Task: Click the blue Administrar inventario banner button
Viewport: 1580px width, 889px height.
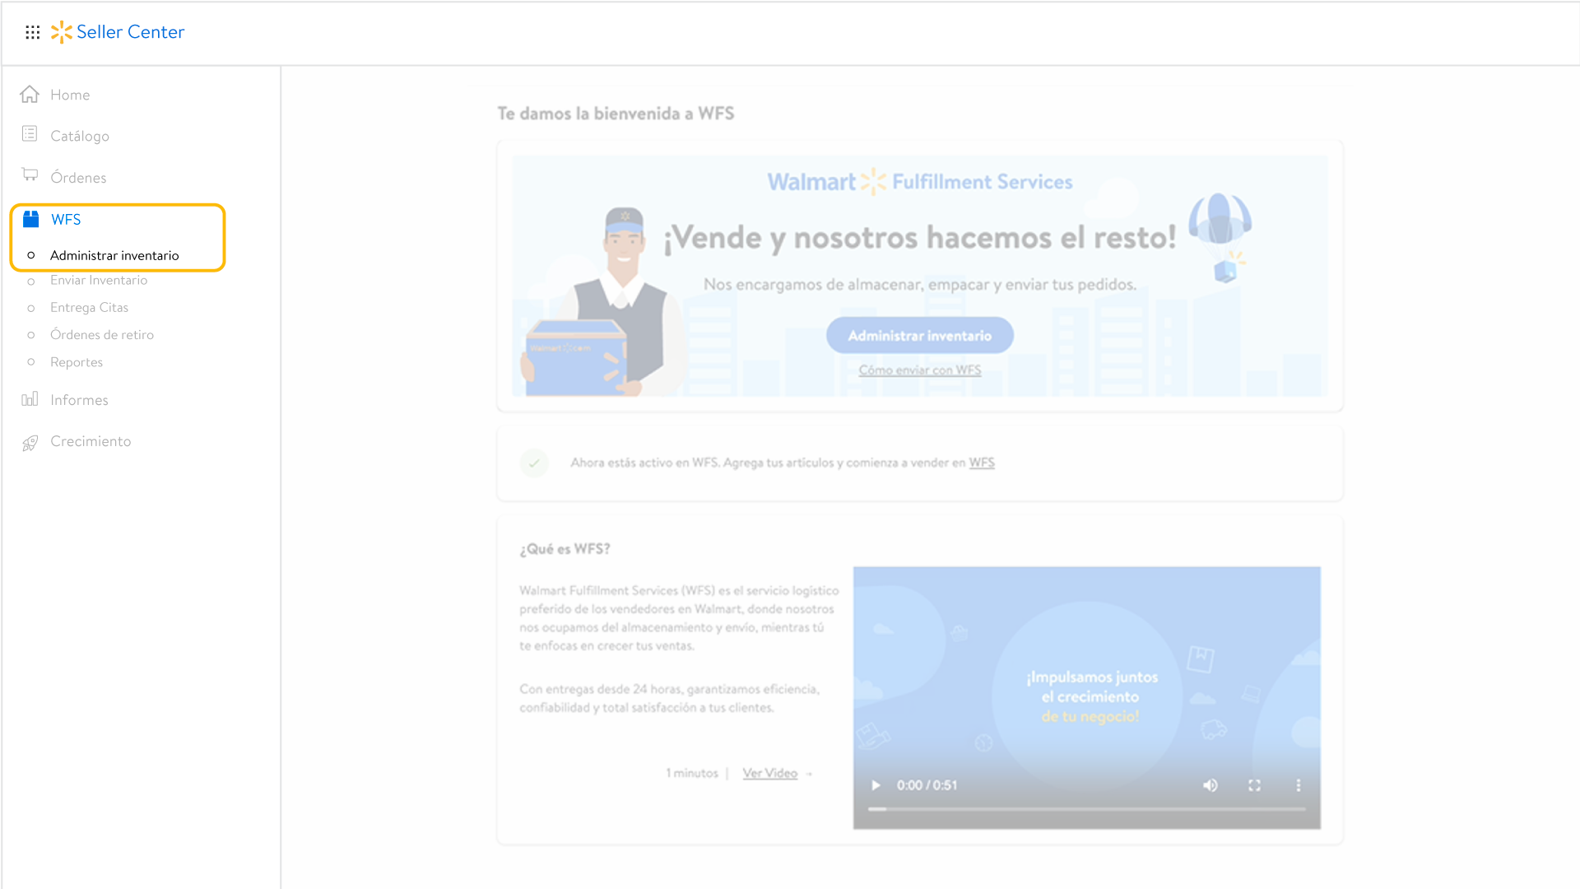Action: [920, 336]
